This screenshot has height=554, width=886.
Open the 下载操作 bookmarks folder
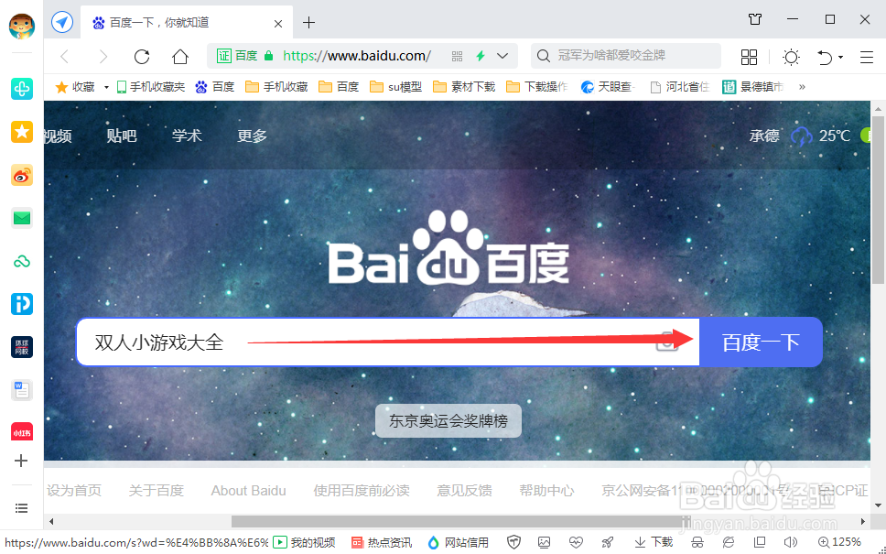[x=536, y=87]
